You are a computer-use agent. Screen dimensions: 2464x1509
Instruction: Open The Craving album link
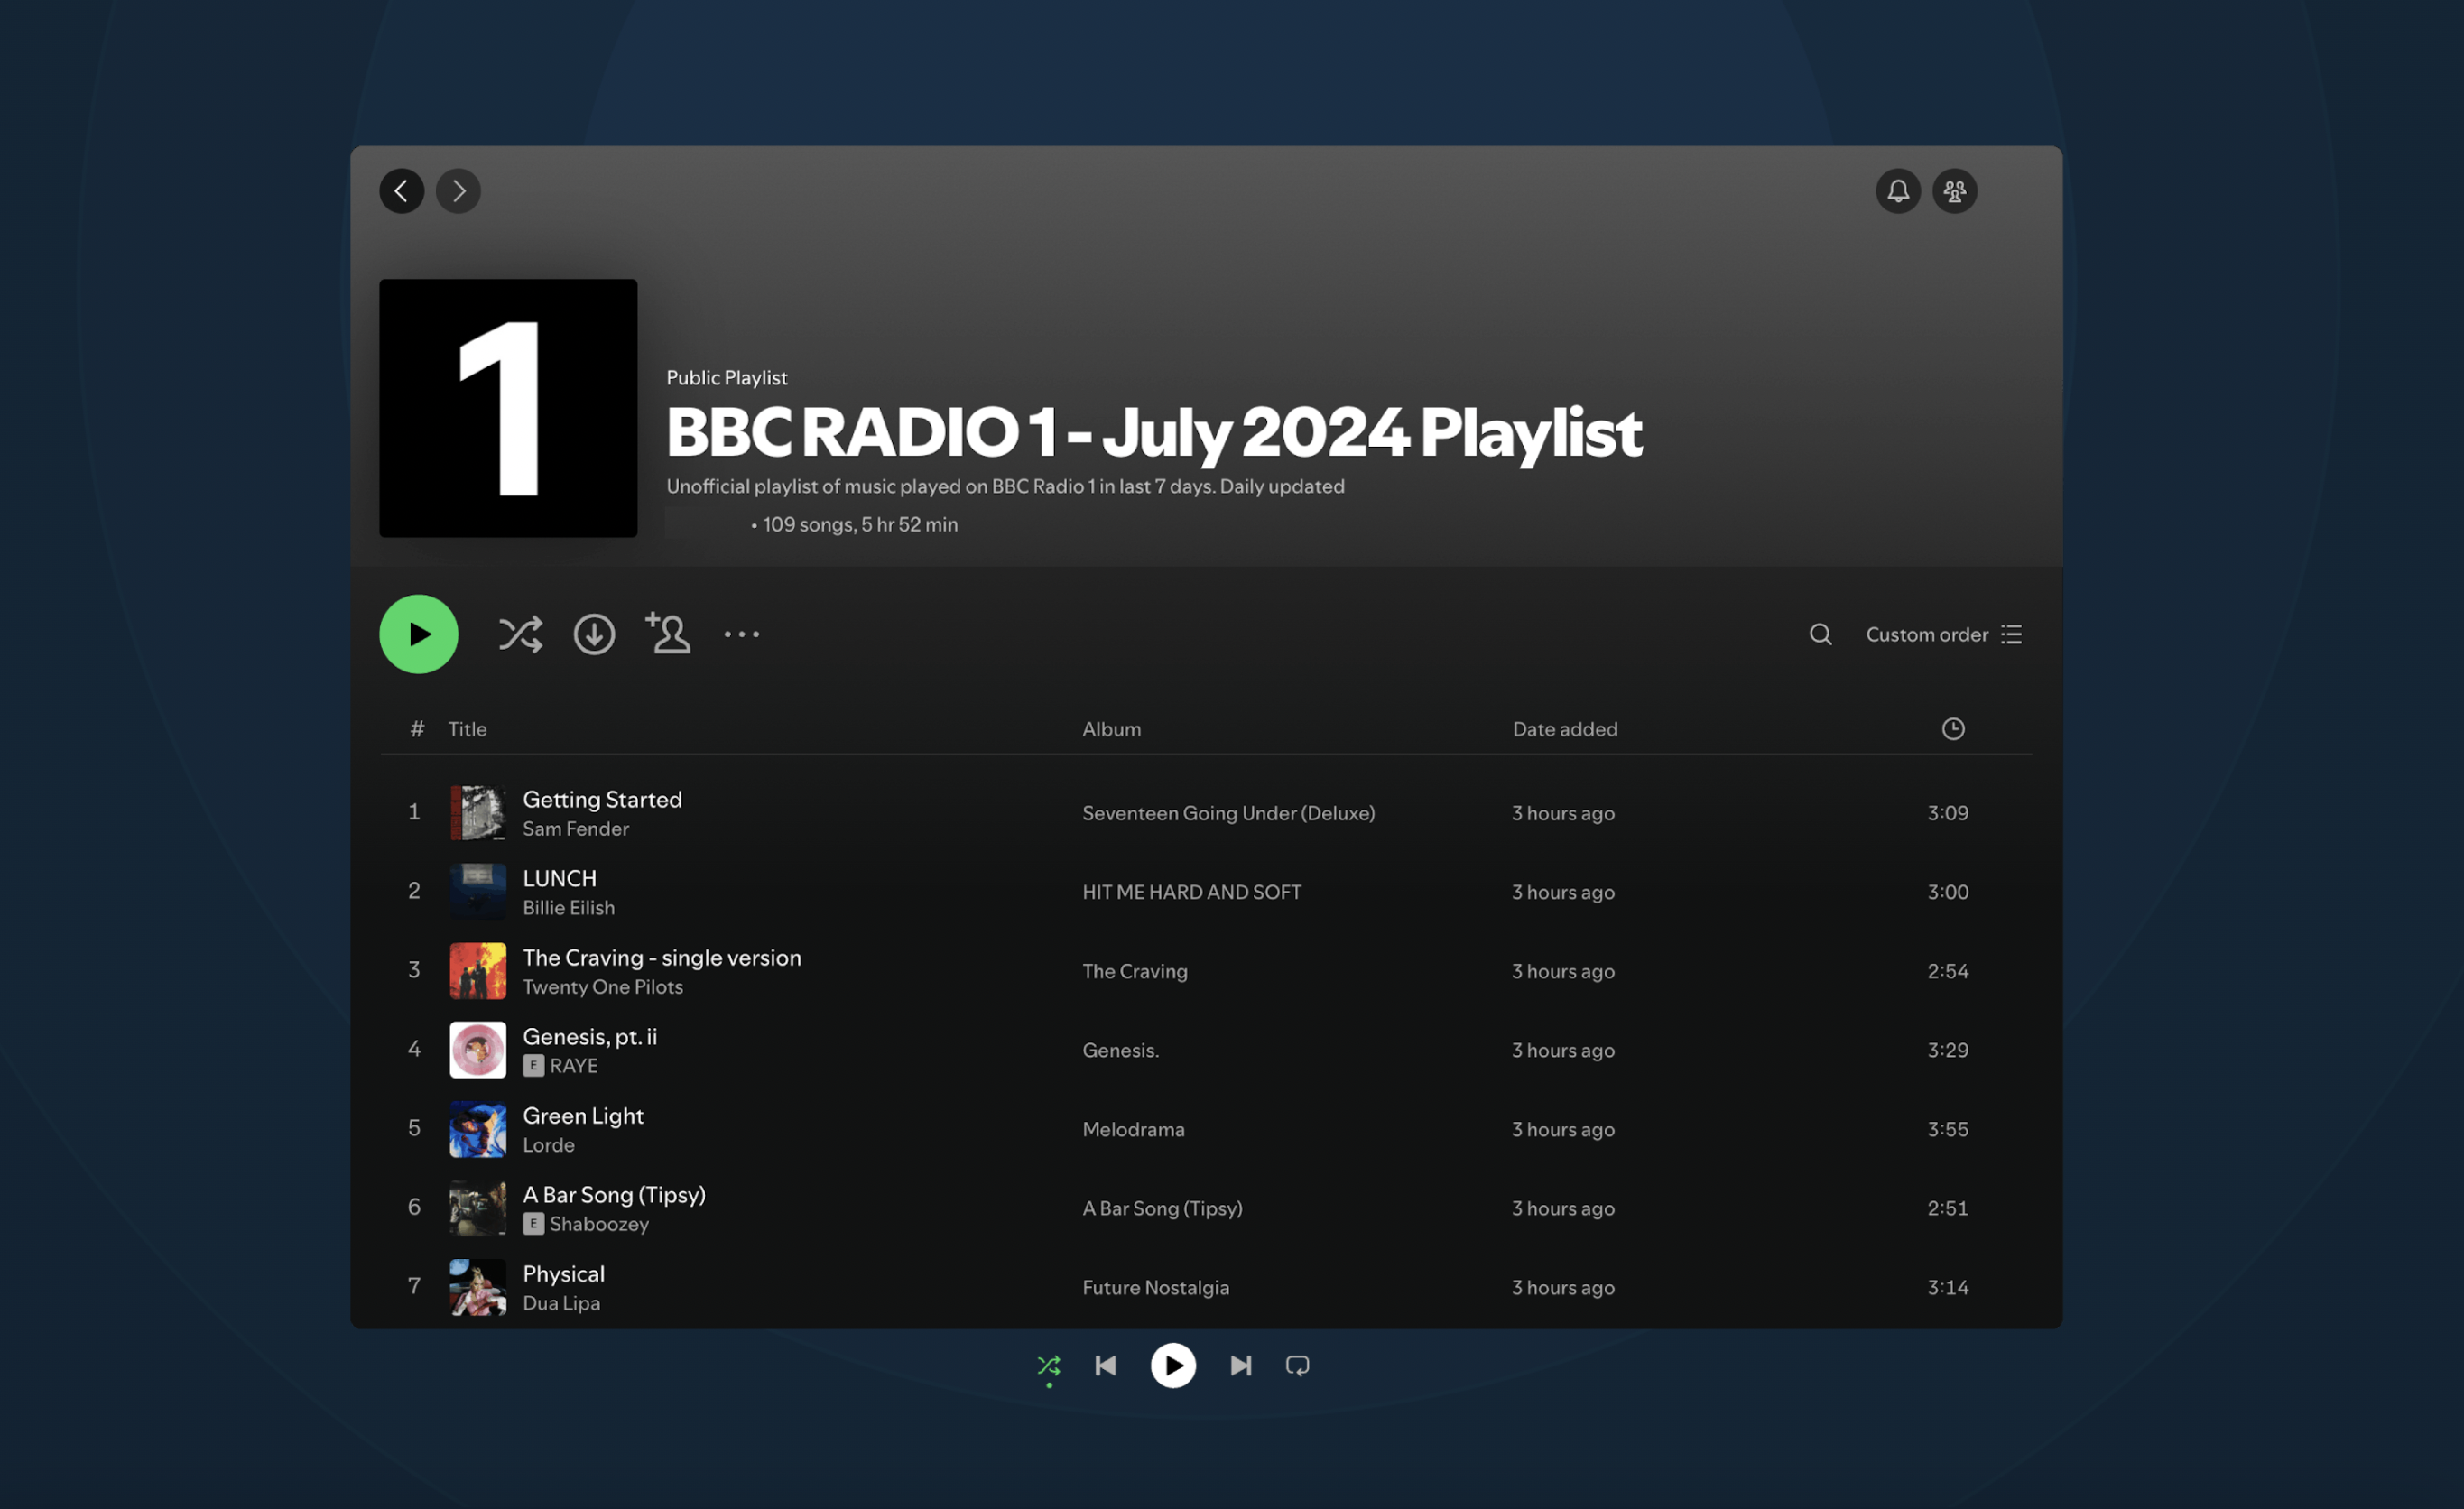pyautogui.click(x=1134, y=971)
